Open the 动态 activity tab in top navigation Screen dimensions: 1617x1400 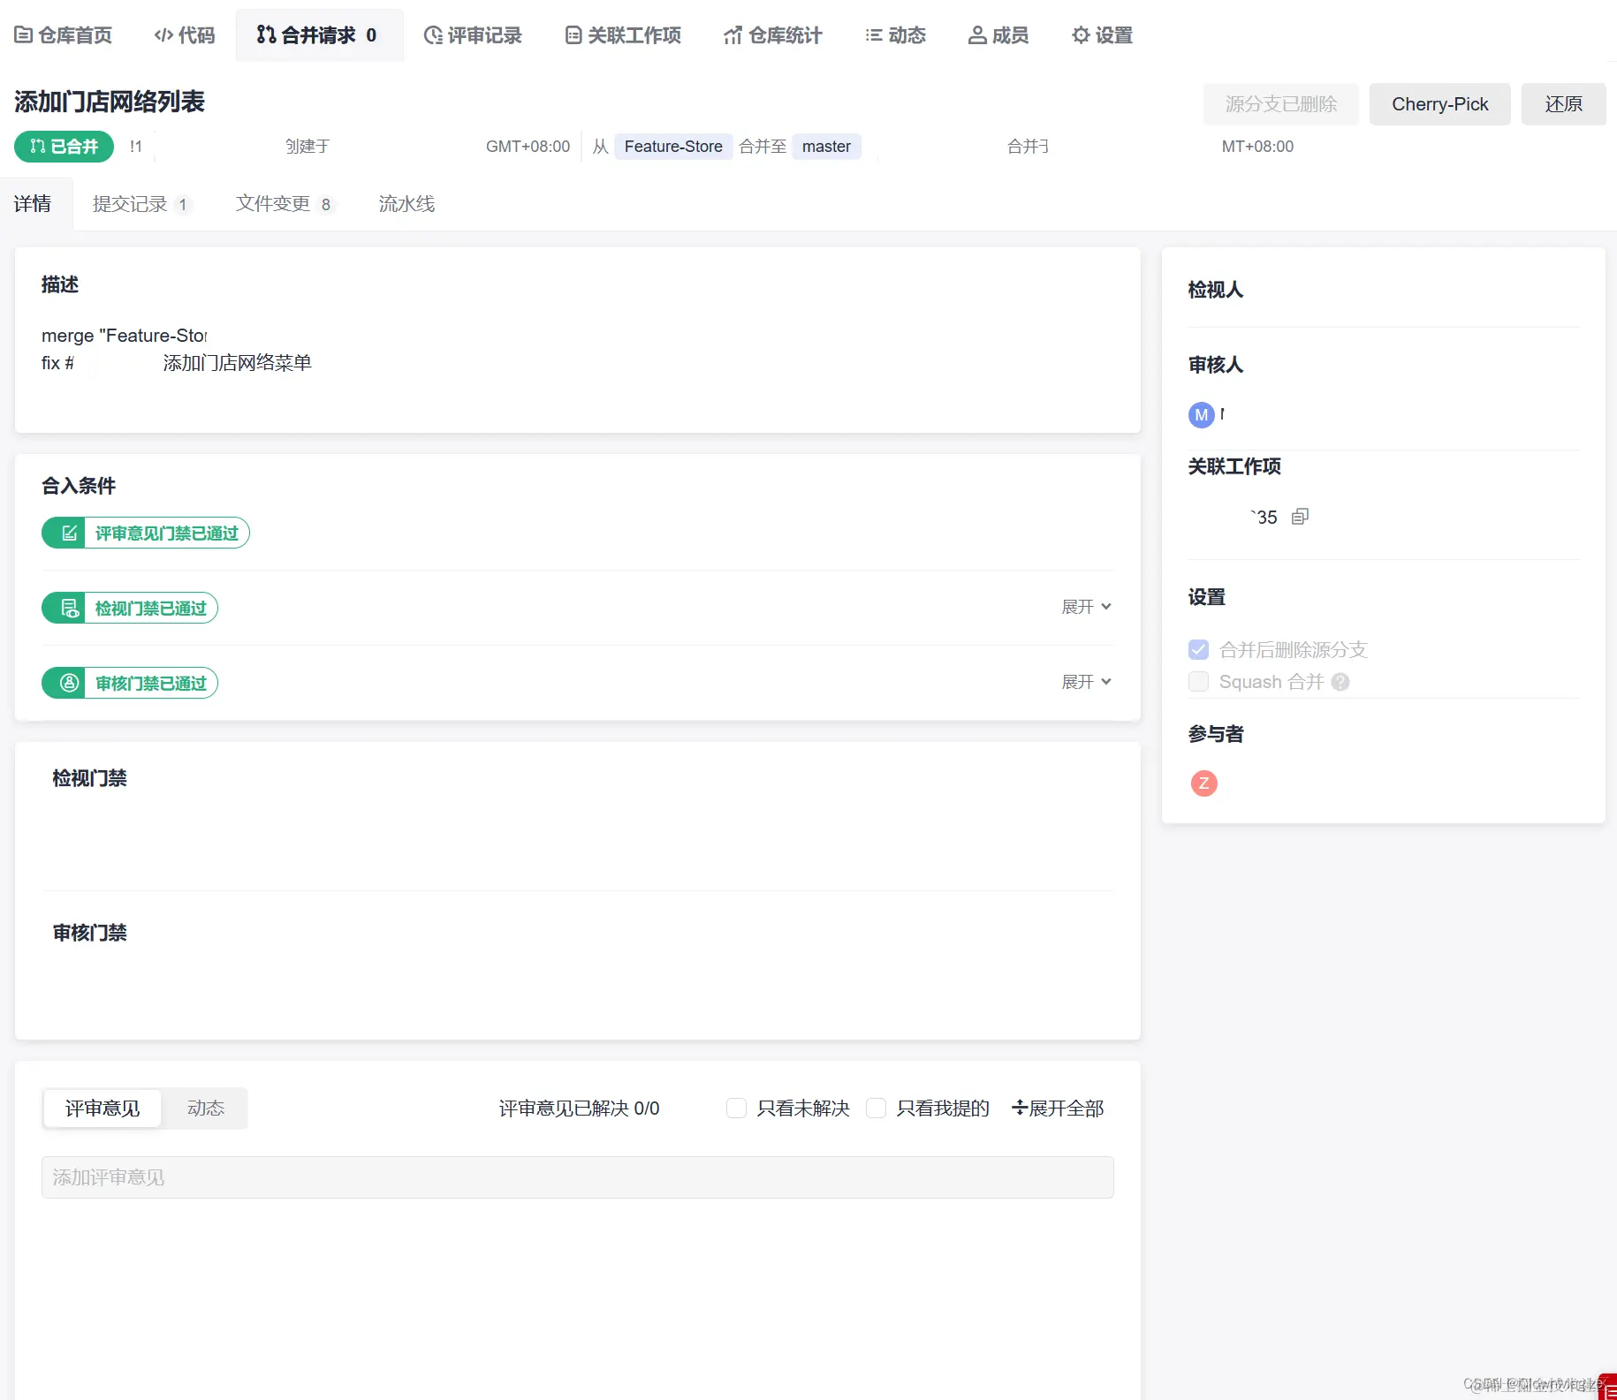tap(895, 35)
